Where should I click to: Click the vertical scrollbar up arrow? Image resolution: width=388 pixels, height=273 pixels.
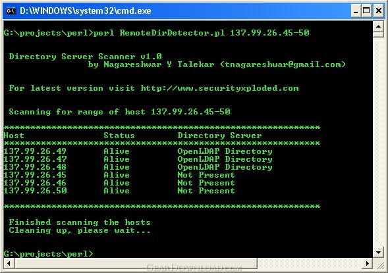click(378, 26)
